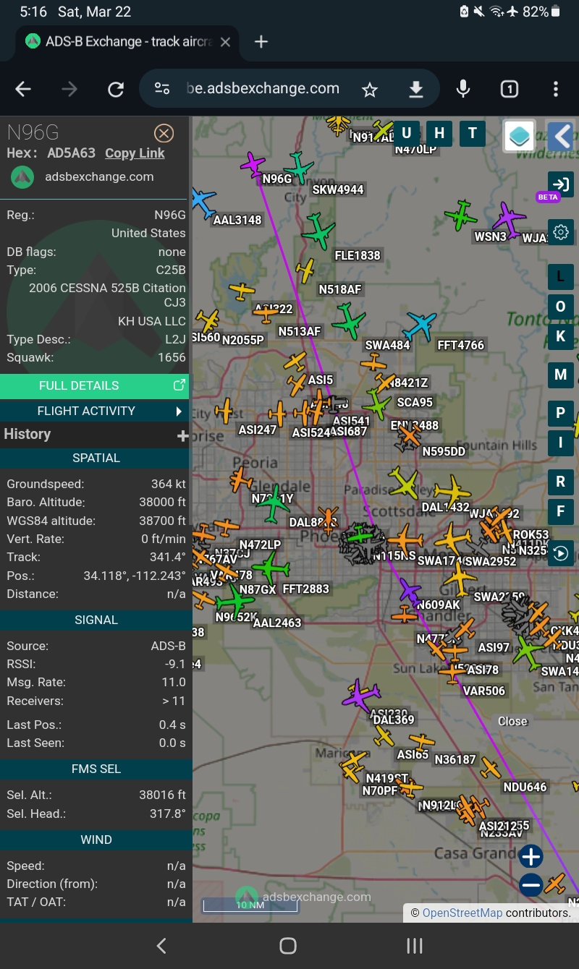Click the SIGNAL section header
The height and width of the screenshot is (969, 579).
tap(96, 620)
